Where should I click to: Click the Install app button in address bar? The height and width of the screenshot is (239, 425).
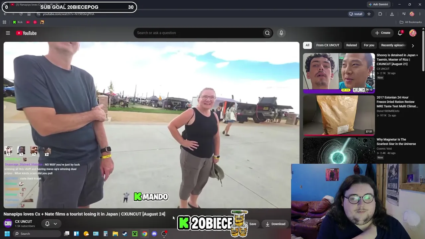pos(356,14)
